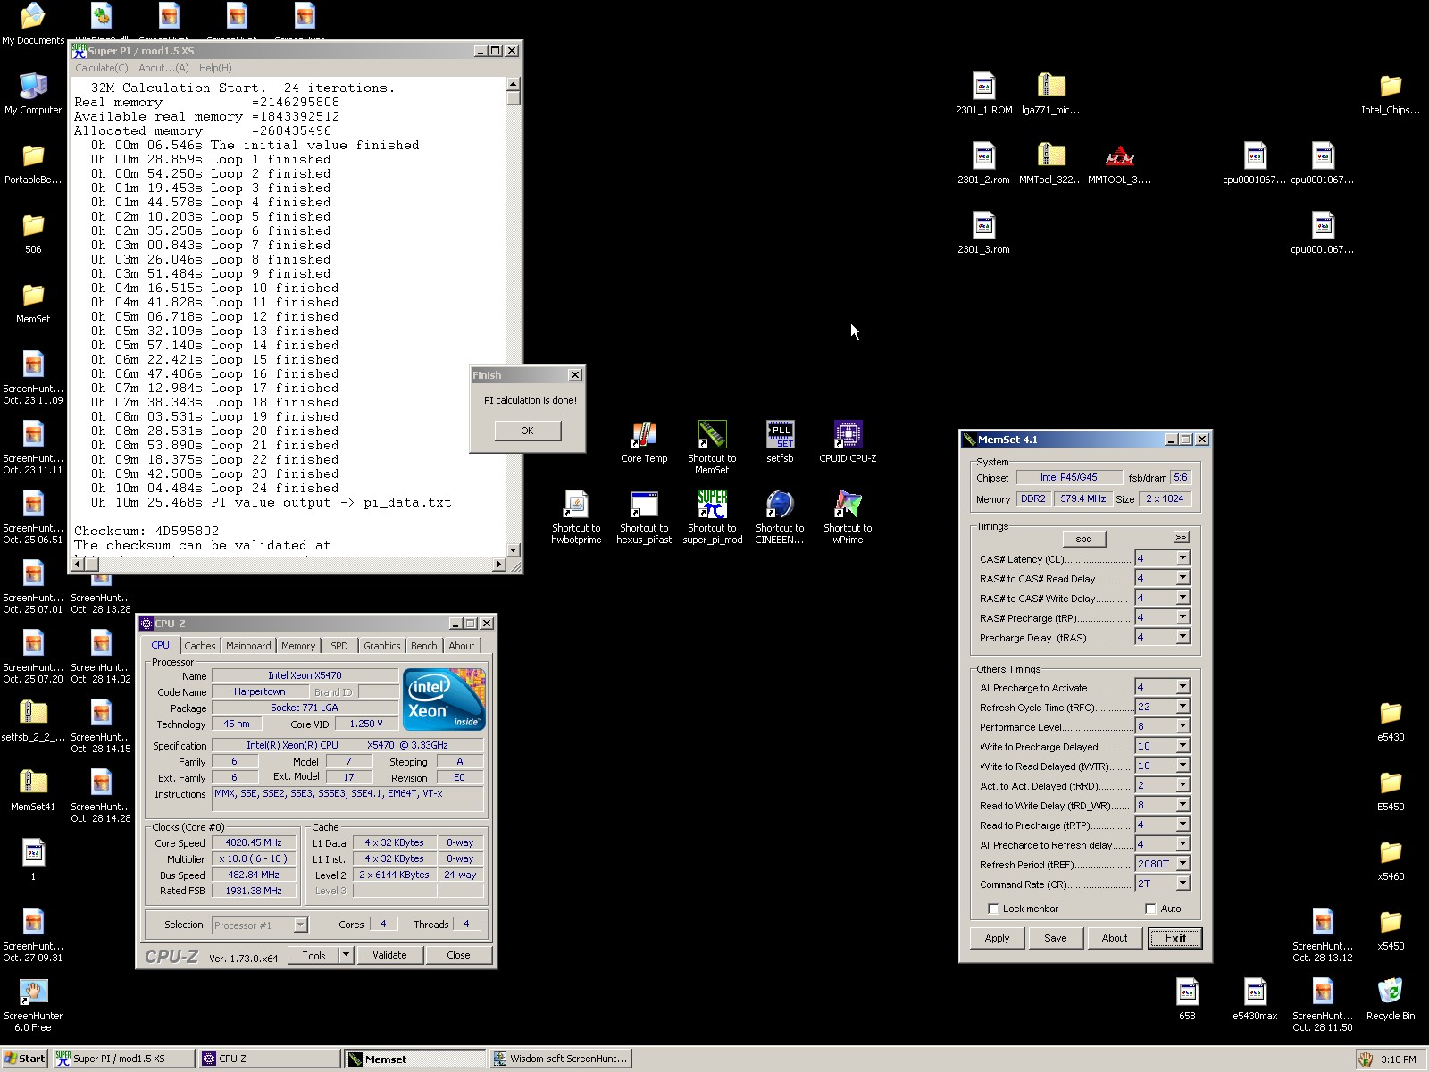The height and width of the screenshot is (1072, 1429).
Task: Open the Start menu
Action: point(25,1059)
